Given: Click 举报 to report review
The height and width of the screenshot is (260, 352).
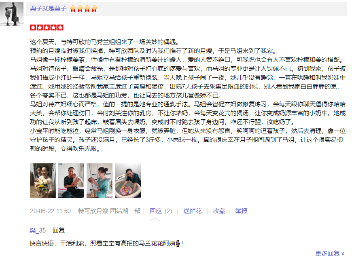Looking at the screenshot, I should [241, 211].
